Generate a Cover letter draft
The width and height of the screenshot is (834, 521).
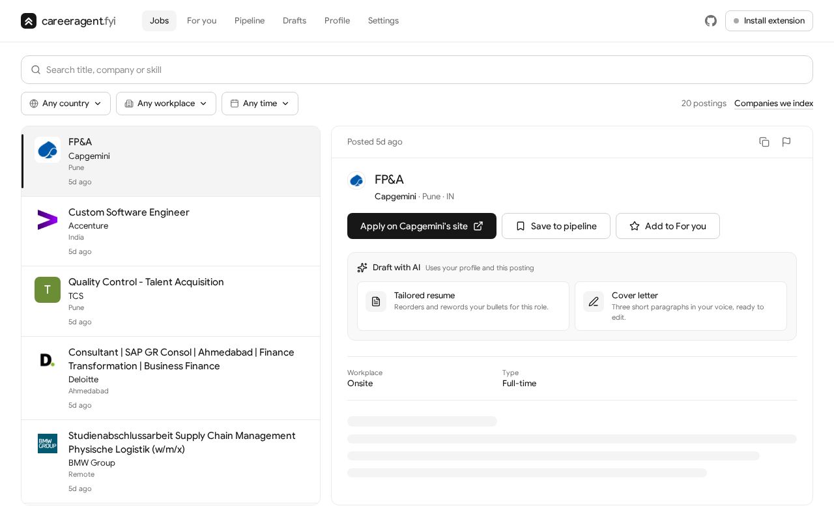[681, 306]
